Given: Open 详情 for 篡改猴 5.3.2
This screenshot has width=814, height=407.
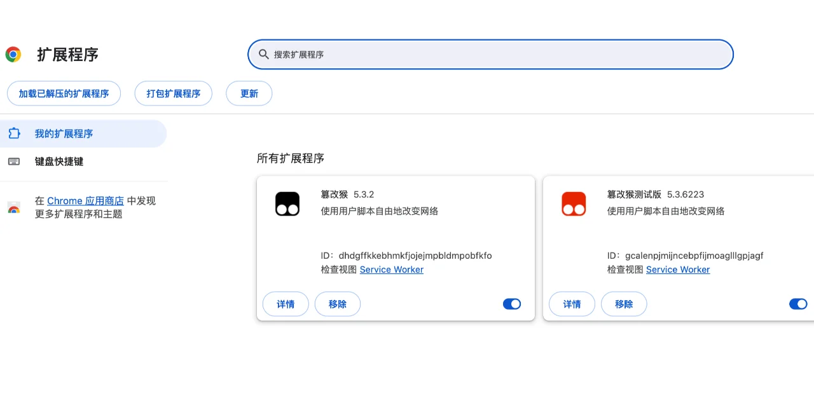Looking at the screenshot, I should pos(286,304).
